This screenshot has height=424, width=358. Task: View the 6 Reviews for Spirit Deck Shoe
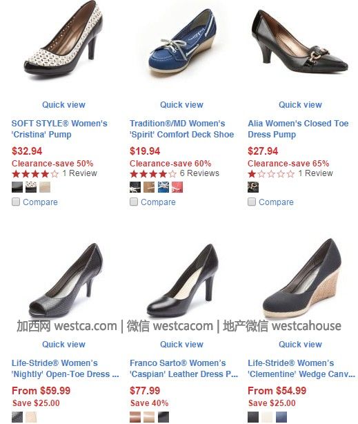(x=199, y=173)
